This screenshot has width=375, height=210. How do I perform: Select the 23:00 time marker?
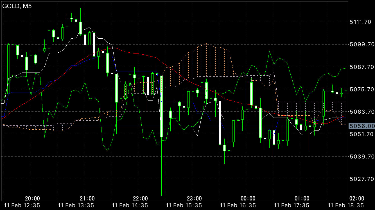point(194,199)
